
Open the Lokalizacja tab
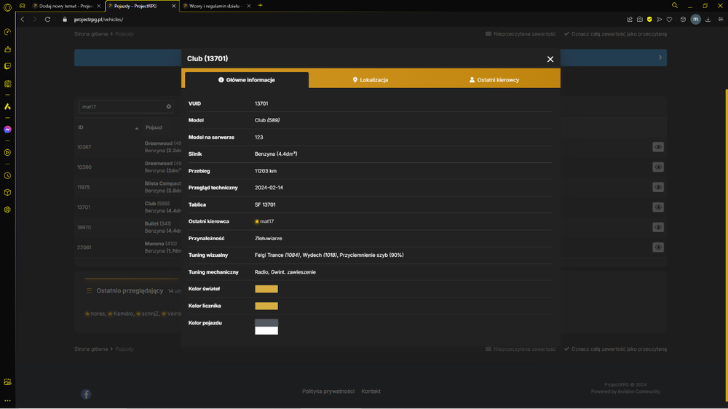(x=370, y=80)
